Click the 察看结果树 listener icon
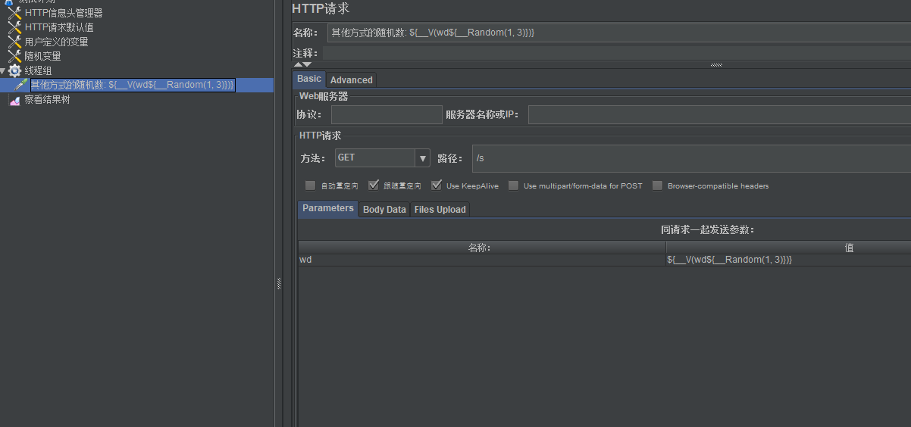 click(x=14, y=99)
